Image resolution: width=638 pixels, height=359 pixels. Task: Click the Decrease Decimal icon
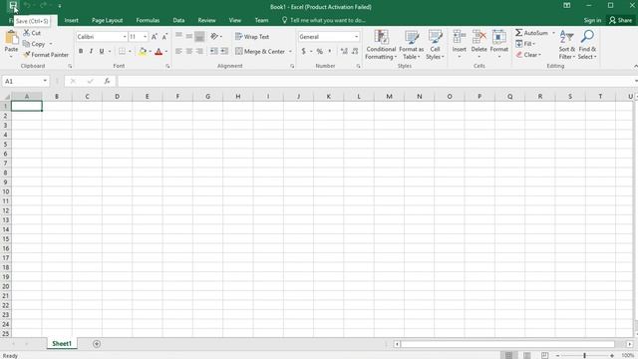355,51
